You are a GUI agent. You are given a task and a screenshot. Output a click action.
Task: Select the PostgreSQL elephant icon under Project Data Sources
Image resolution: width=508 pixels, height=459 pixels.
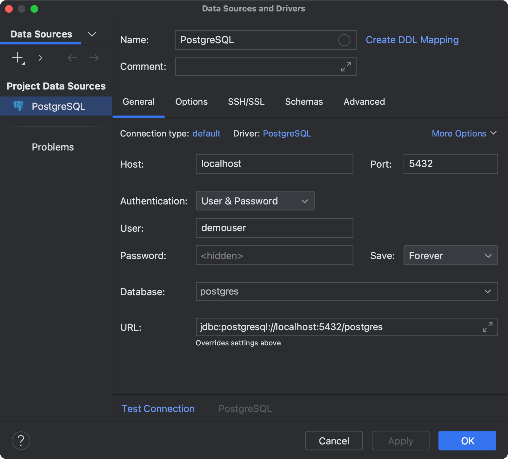[x=19, y=106]
